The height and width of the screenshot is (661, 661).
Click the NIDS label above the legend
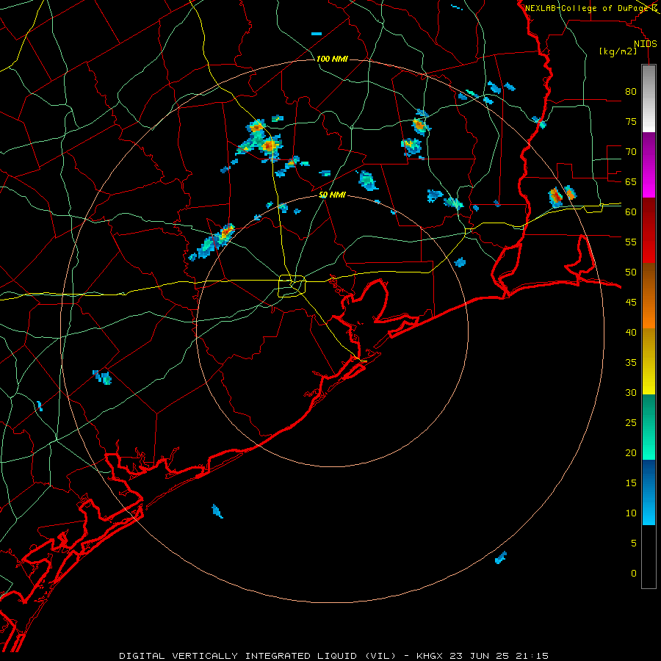click(646, 44)
